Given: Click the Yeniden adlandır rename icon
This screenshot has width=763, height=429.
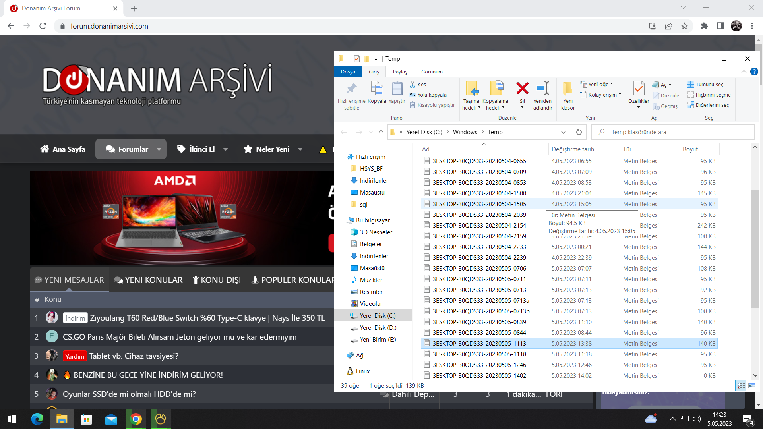Looking at the screenshot, I should click(542, 89).
